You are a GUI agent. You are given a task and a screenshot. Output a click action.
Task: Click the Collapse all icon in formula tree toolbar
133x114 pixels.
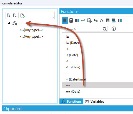[x=15, y=15]
